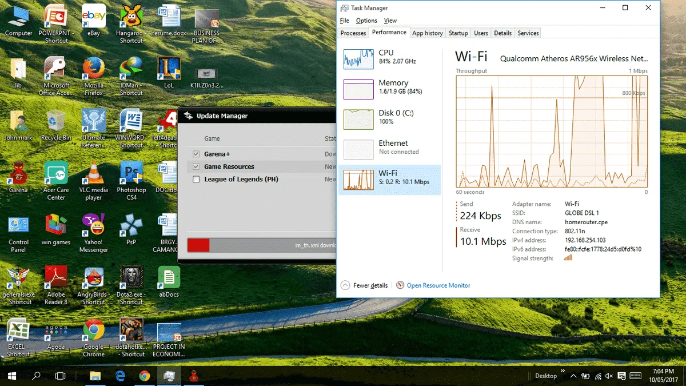Switch to the App history tab
The height and width of the screenshot is (386, 686).
pyautogui.click(x=428, y=33)
